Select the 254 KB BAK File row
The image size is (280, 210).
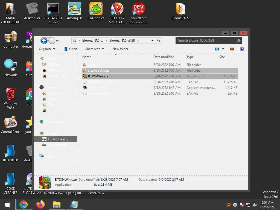(x=160, y=94)
